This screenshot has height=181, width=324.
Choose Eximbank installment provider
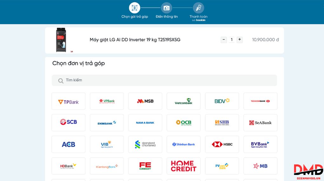click(x=107, y=123)
